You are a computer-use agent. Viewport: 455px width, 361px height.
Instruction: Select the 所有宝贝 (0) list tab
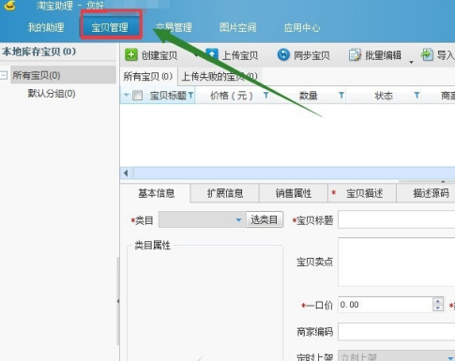point(148,76)
